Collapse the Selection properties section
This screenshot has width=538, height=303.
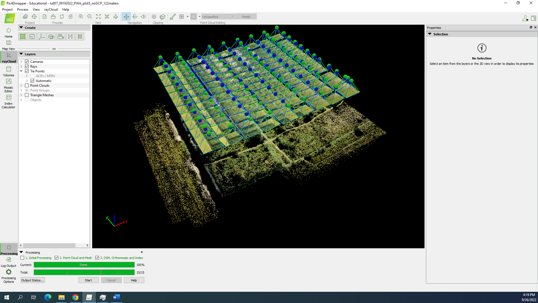pos(430,34)
